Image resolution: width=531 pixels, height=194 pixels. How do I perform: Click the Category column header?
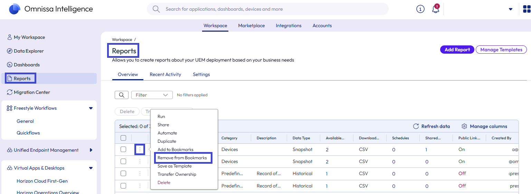(229, 138)
